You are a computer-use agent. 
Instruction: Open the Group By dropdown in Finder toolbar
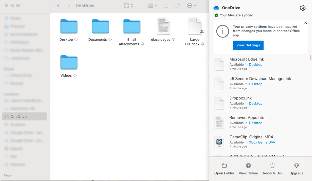click(x=153, y=6)
